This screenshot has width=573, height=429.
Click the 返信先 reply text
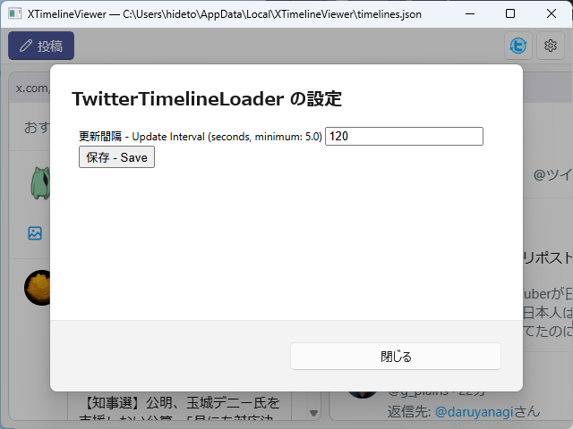coord(409,411)
